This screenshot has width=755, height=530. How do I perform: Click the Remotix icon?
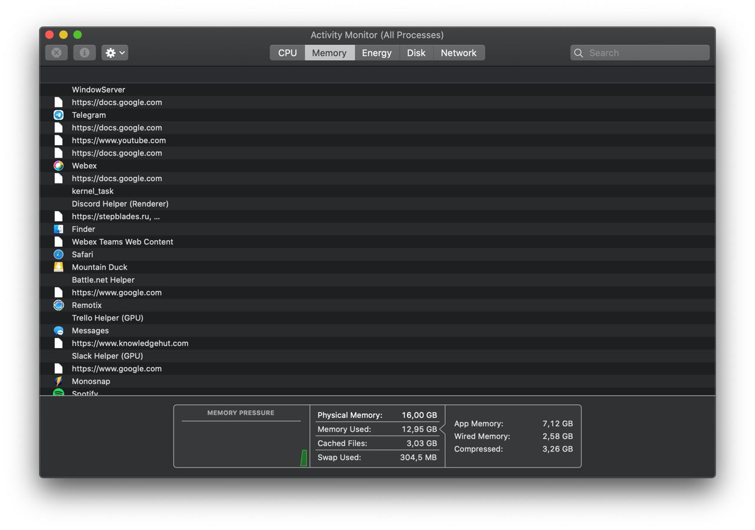(x=58, y=305)
